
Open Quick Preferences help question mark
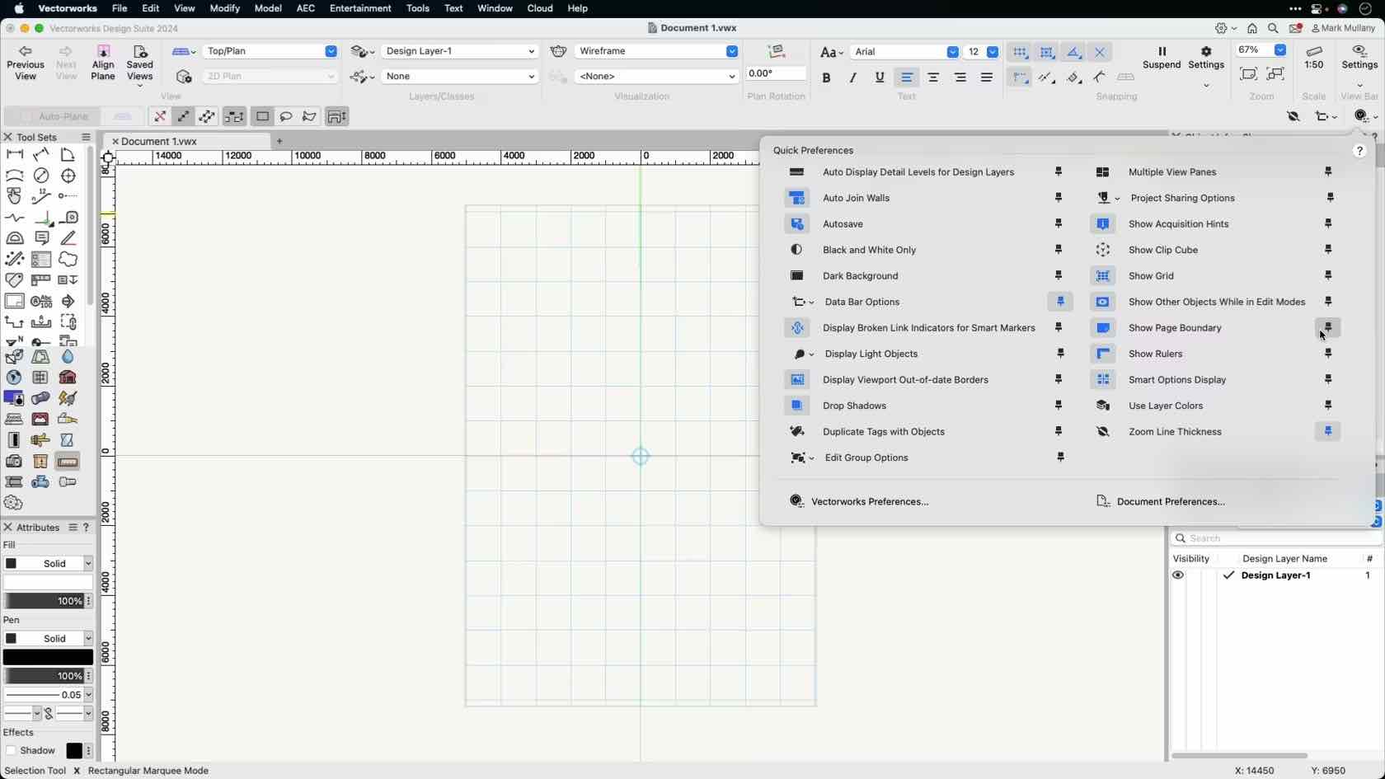[1359, 151]
